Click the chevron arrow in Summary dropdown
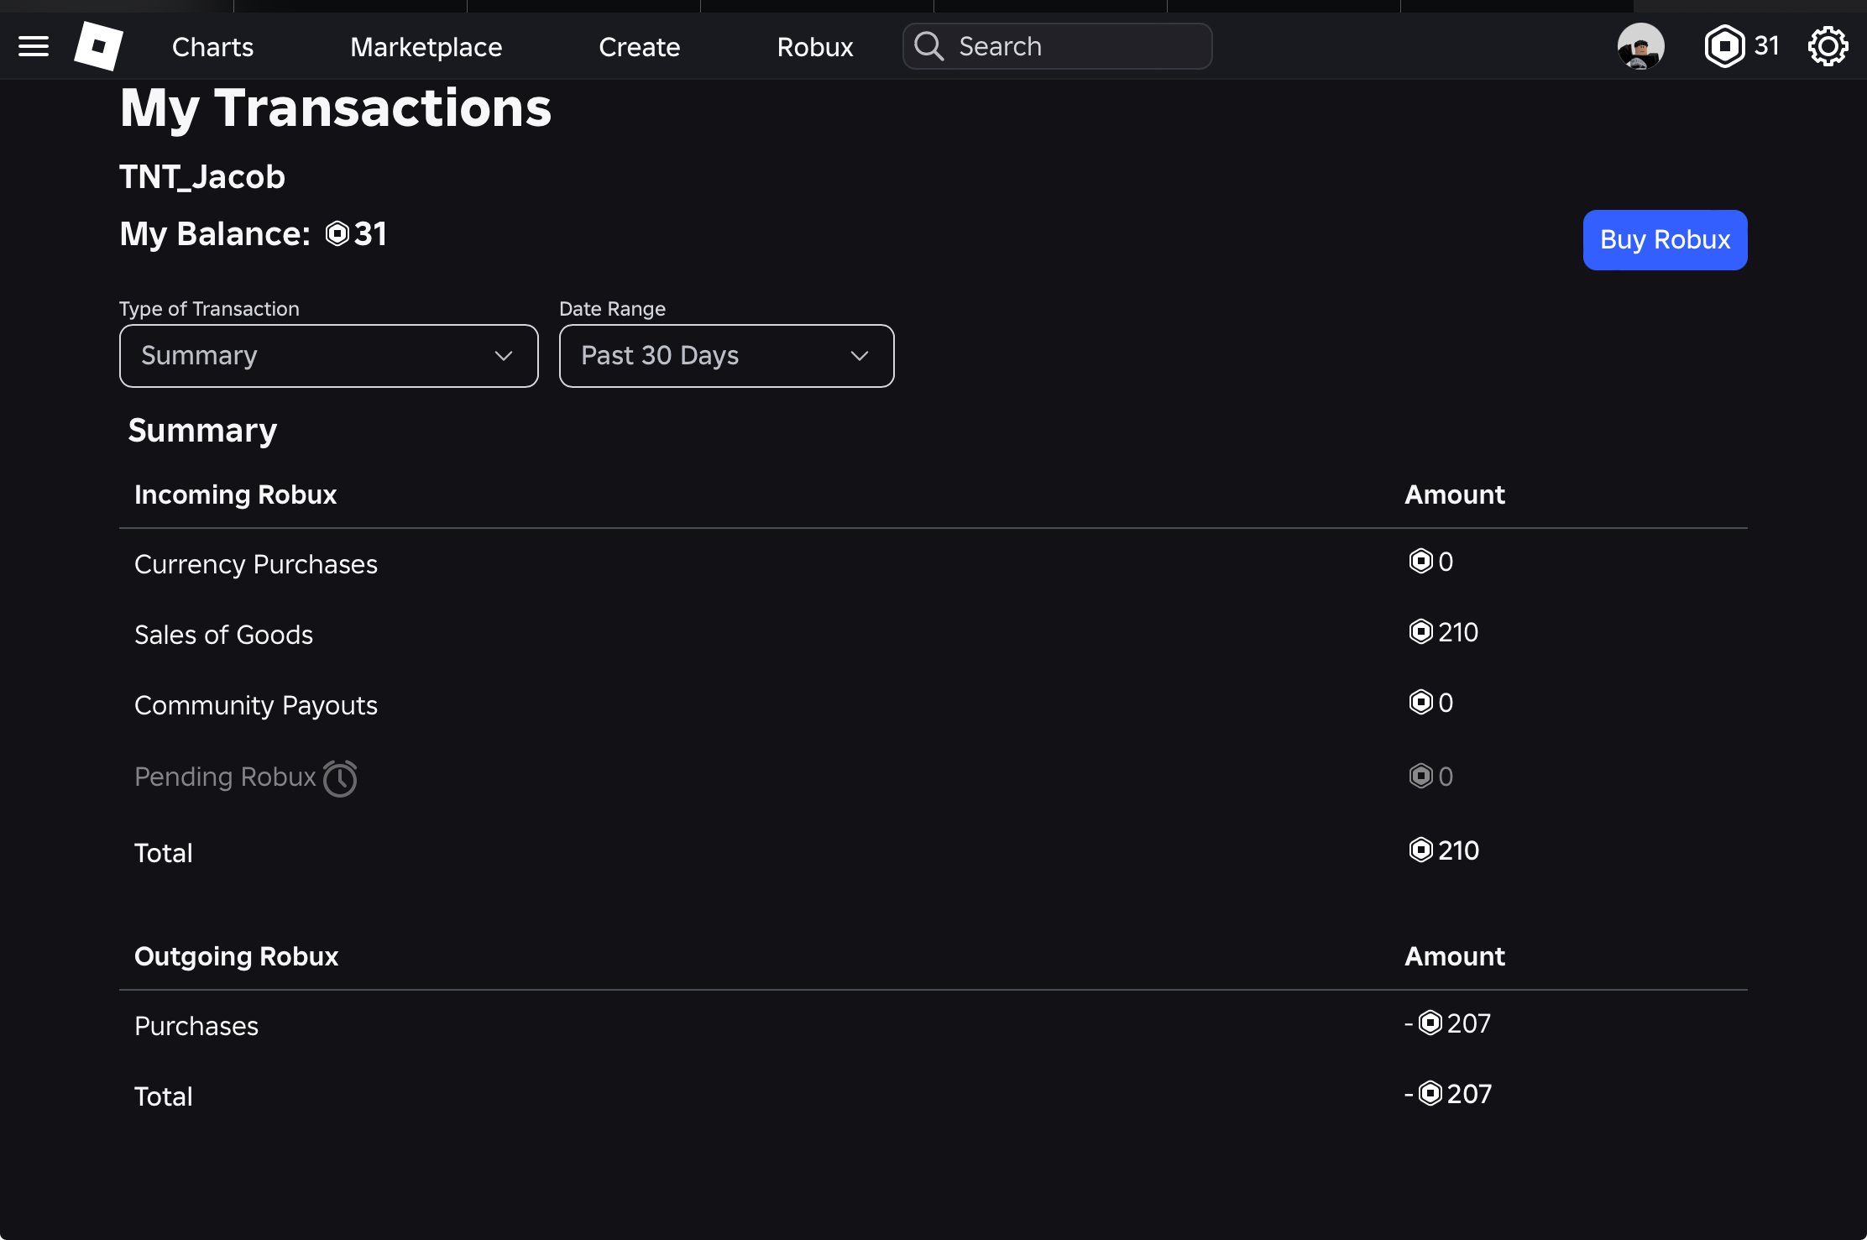The height and width of the screenshot is (1240, 1867). [x=504, y=356]
